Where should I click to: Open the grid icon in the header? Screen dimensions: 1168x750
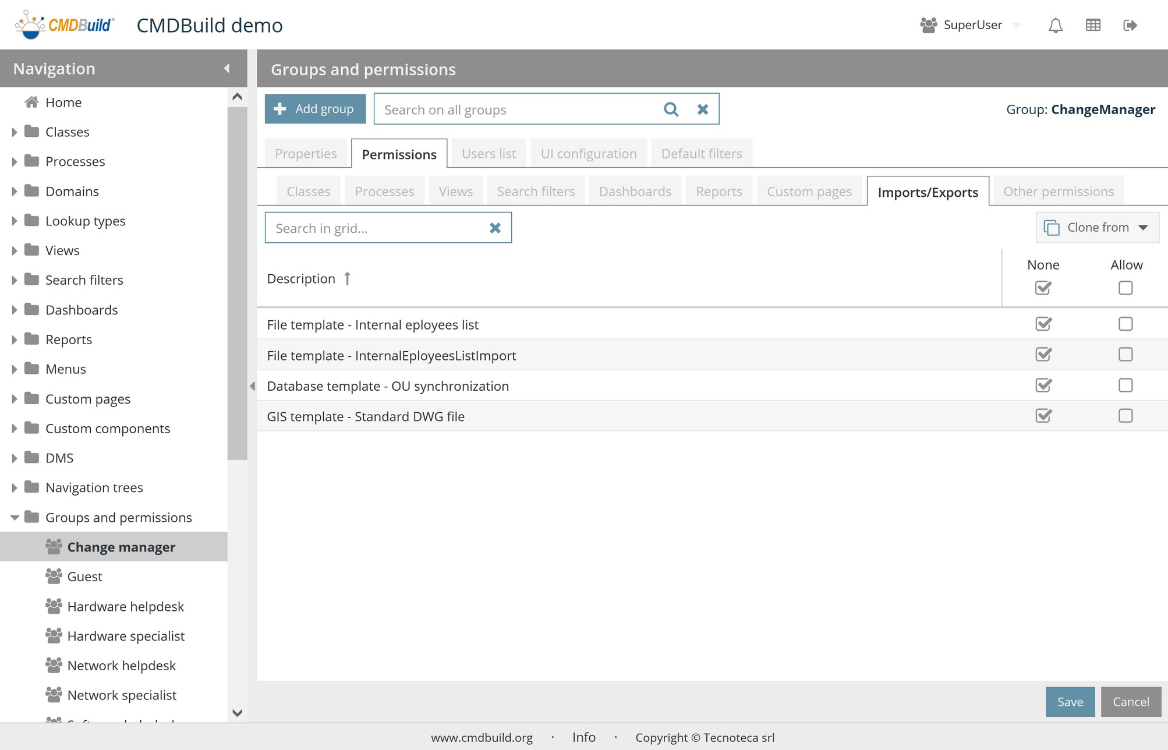coord(1093,25)
